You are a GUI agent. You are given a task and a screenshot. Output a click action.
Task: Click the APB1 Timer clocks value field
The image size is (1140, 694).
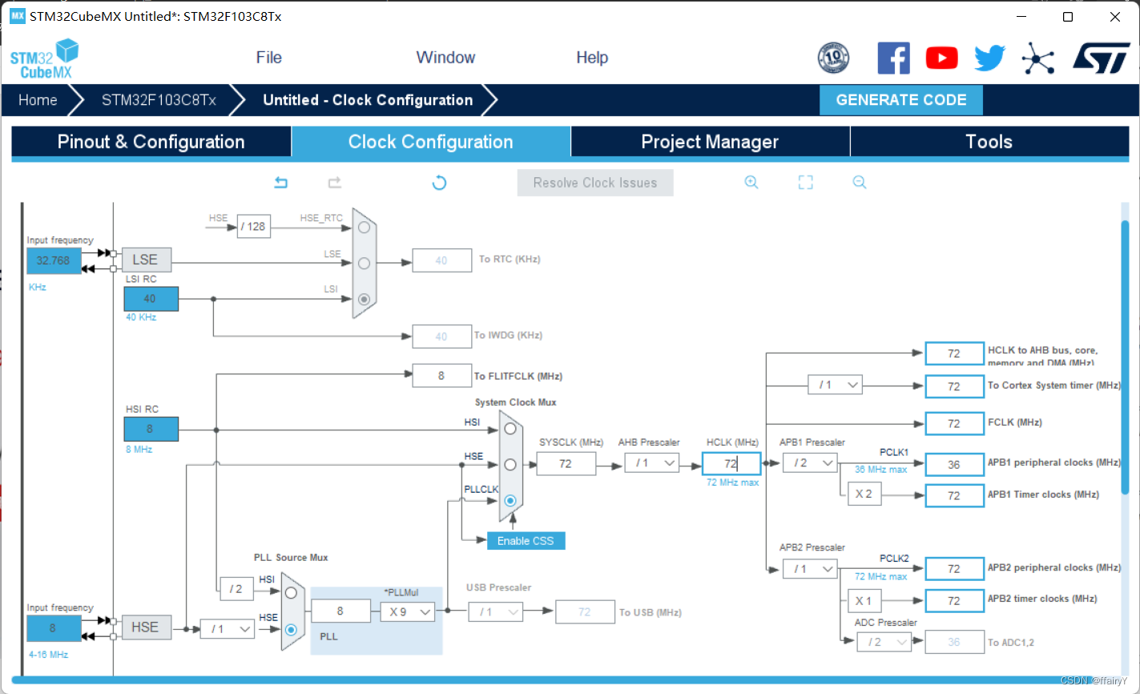point(954,495)
